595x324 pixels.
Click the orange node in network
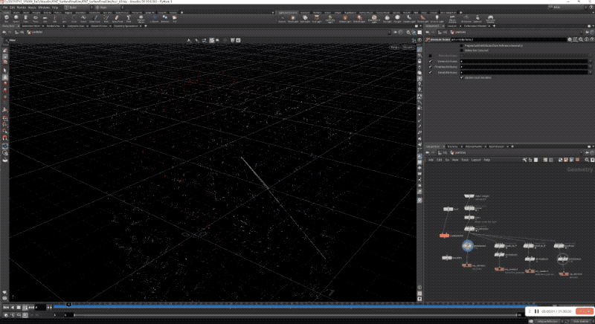[x=444, y=236]
